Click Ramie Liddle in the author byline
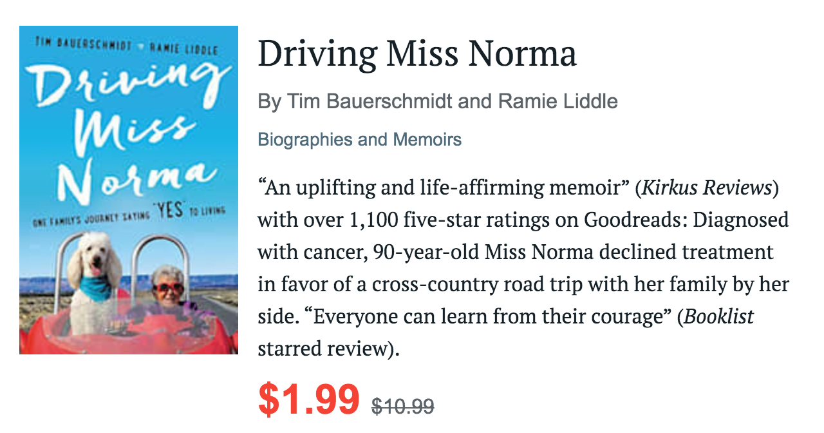This screenshot has height=433, width=824. (x=558, y=101)
